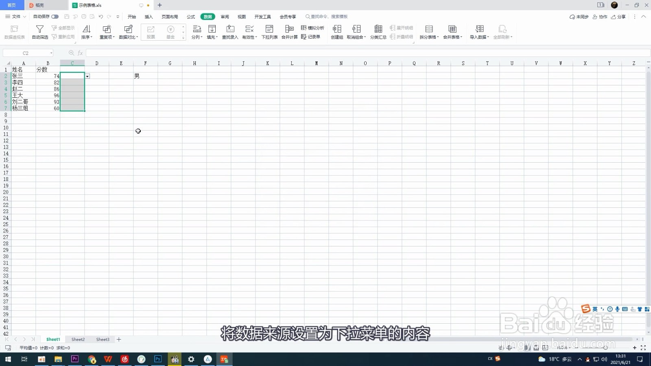Viewport: 651px width, 366px height.
Task: Switch to the Home (开始) tab
Action: (132, 17)
